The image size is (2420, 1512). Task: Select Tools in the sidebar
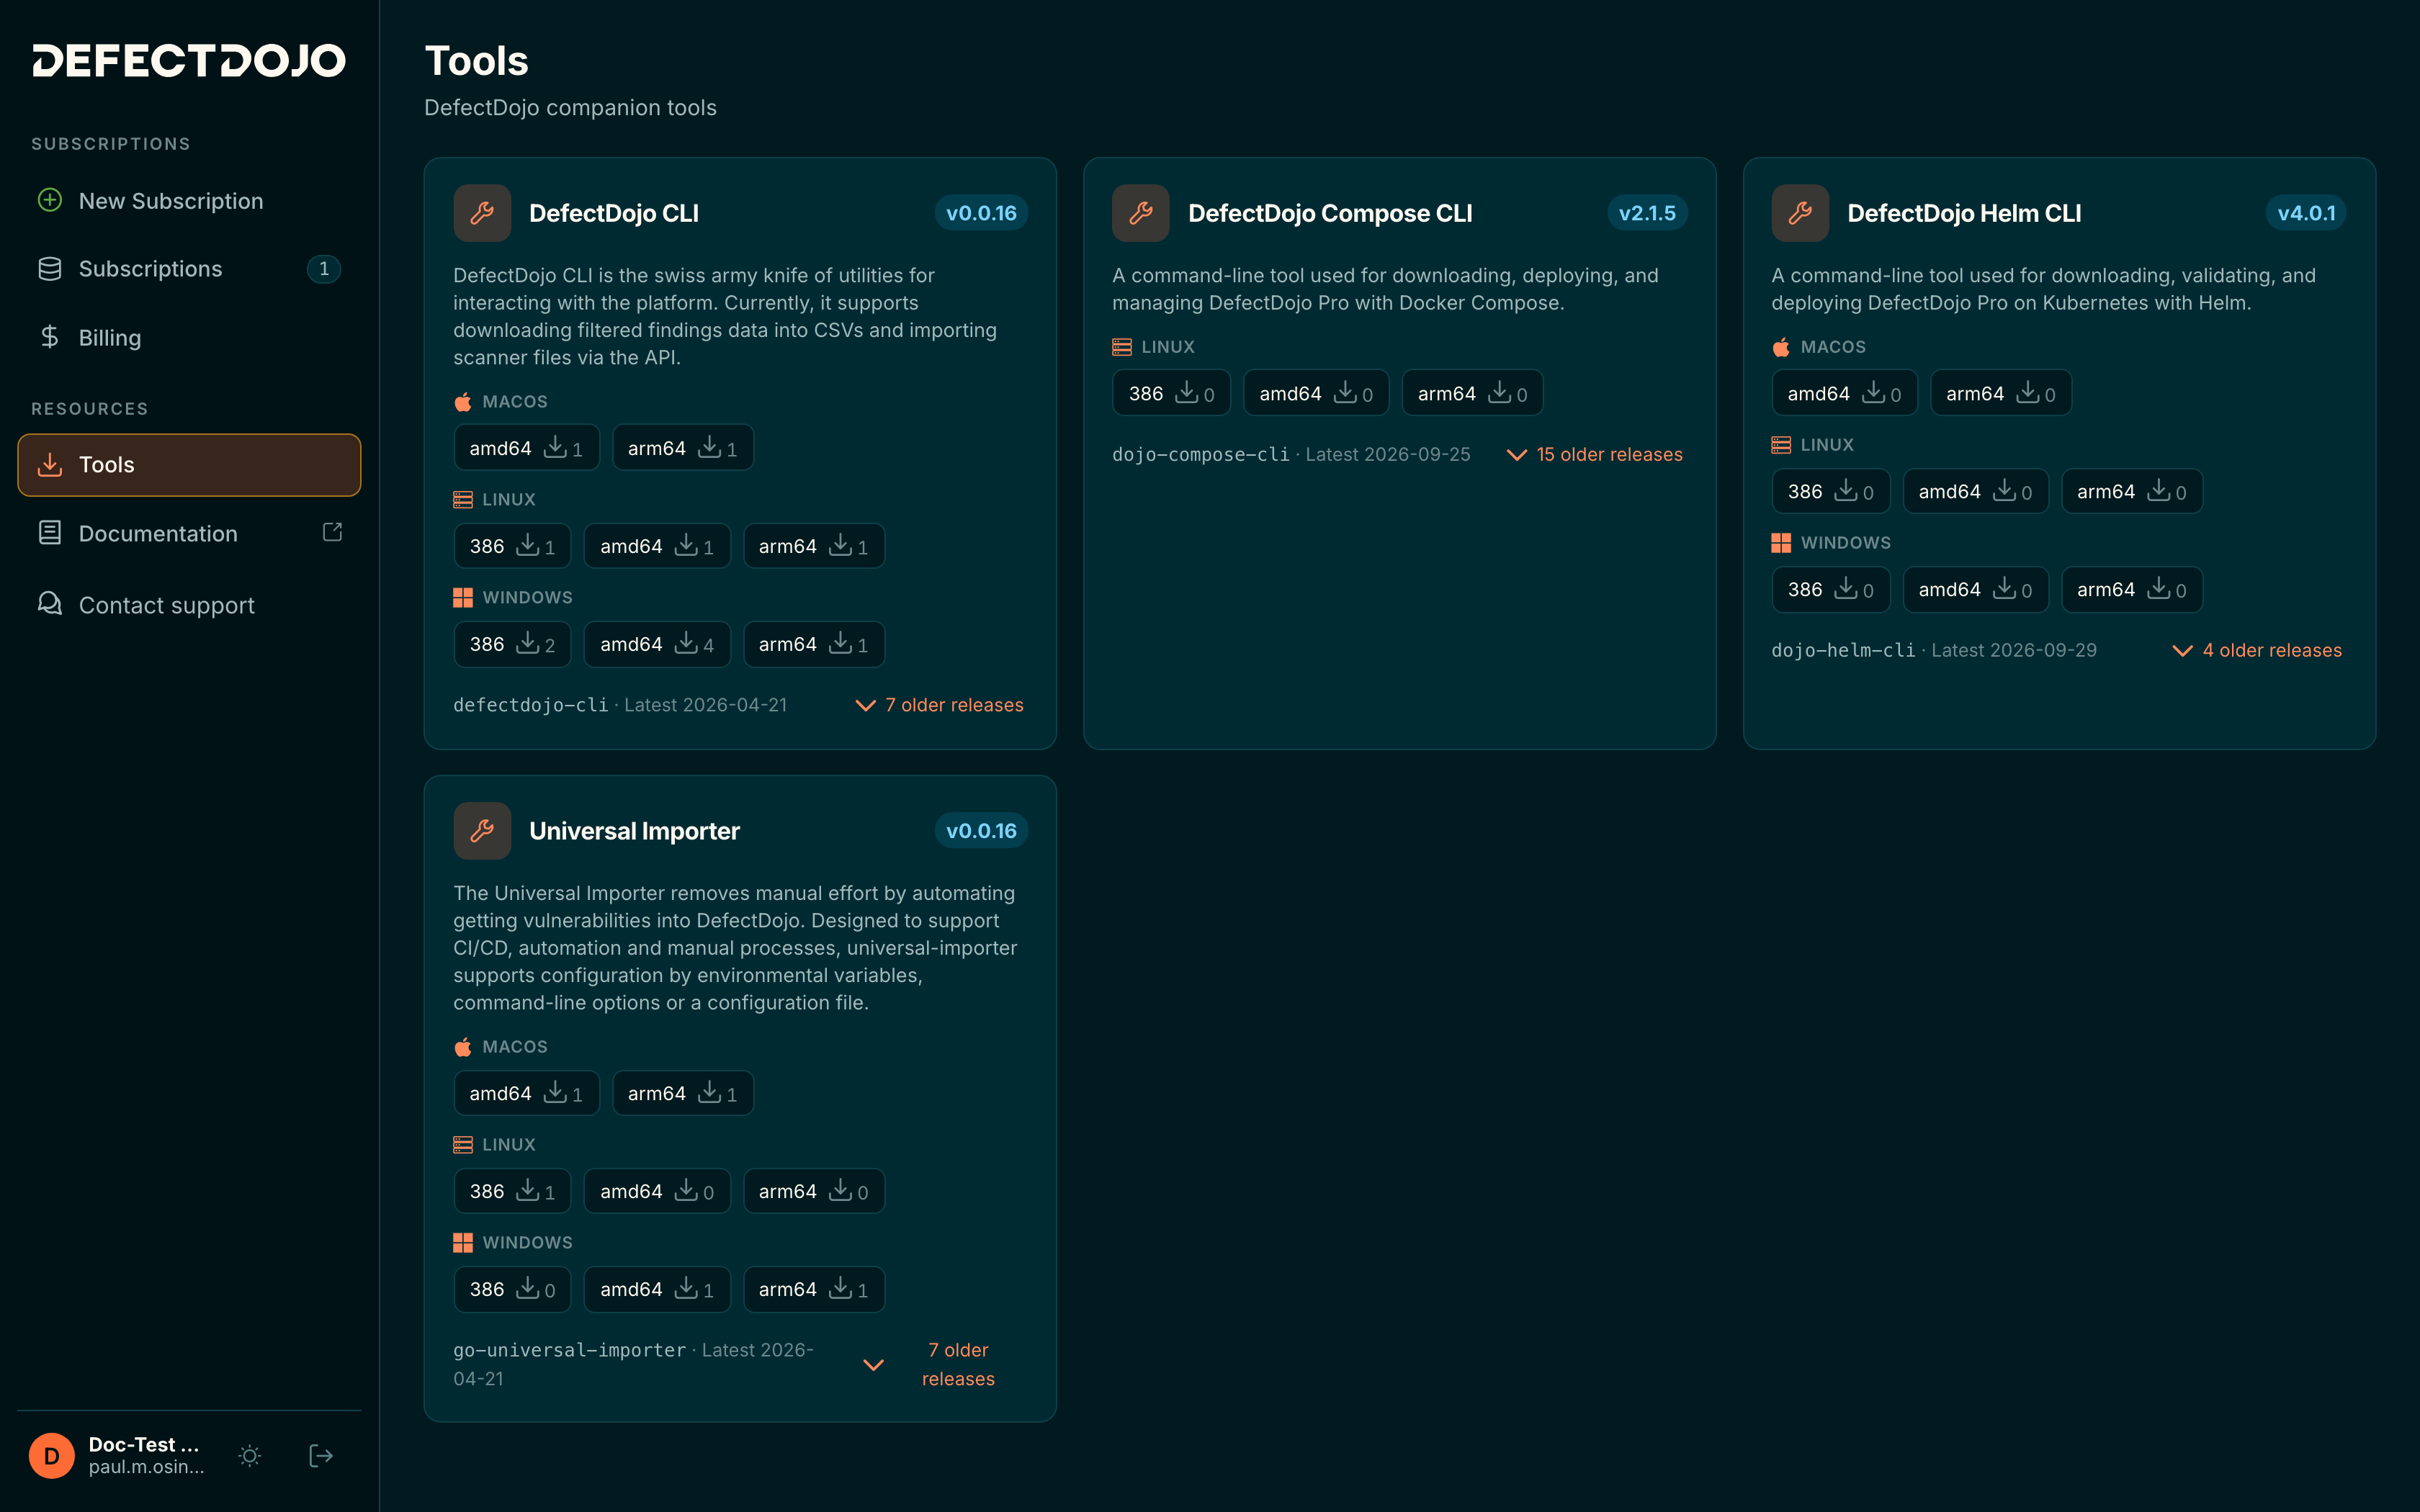point(189,465)
